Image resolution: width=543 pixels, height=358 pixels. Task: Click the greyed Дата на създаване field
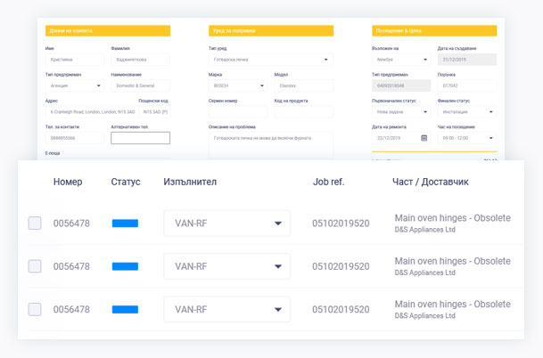[x=467, y=60]
